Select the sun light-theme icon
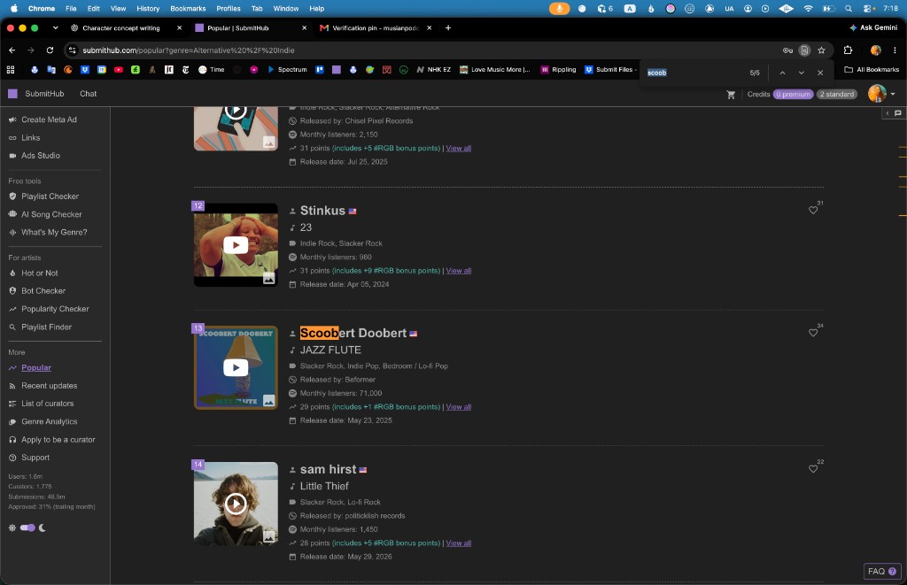 [x=12, y=527]
